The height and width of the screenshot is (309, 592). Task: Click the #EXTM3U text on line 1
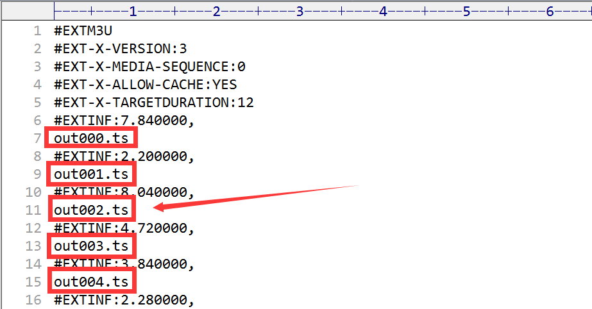(83, 31)
